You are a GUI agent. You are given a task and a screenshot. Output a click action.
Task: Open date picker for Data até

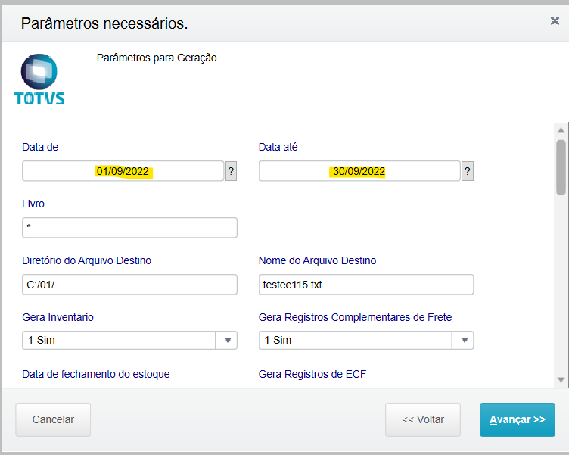[x=468, y=171]
